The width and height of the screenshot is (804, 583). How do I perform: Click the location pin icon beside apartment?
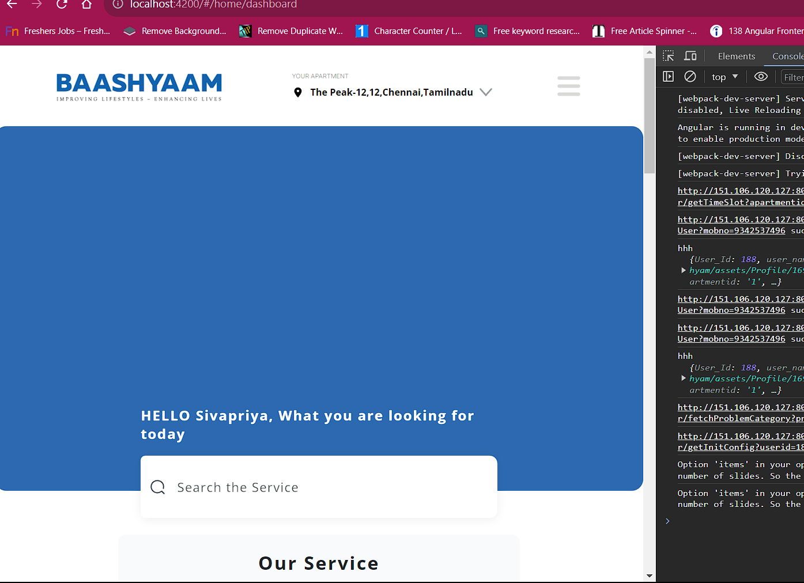tap(298, 92)
